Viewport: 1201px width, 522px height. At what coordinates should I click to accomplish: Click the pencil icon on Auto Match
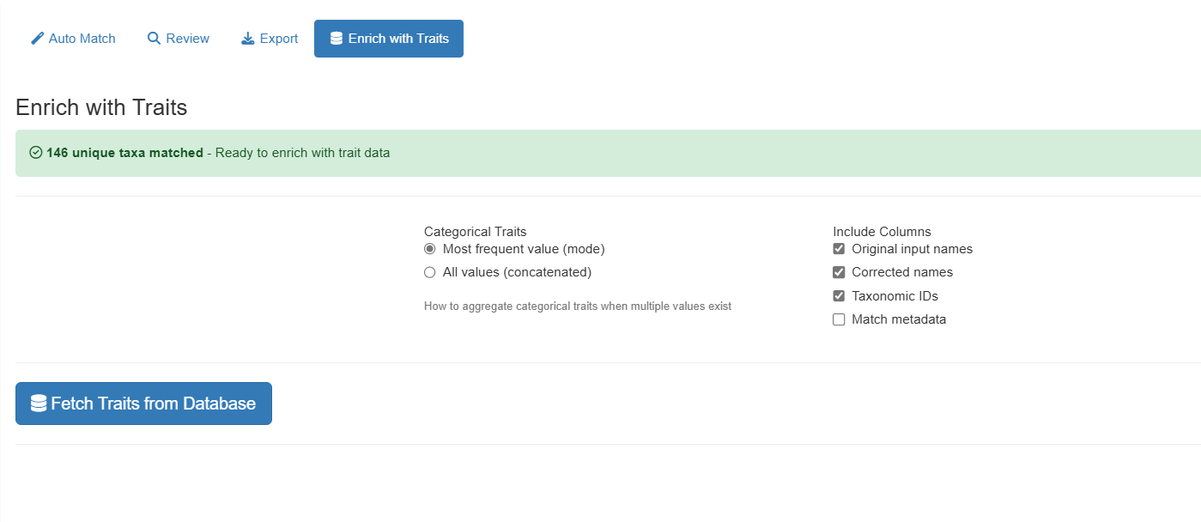click(38, 39)
